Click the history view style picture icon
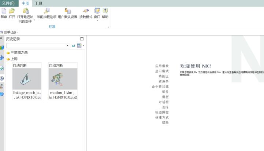Screen dimensions: 264x151 pos(79,45)
